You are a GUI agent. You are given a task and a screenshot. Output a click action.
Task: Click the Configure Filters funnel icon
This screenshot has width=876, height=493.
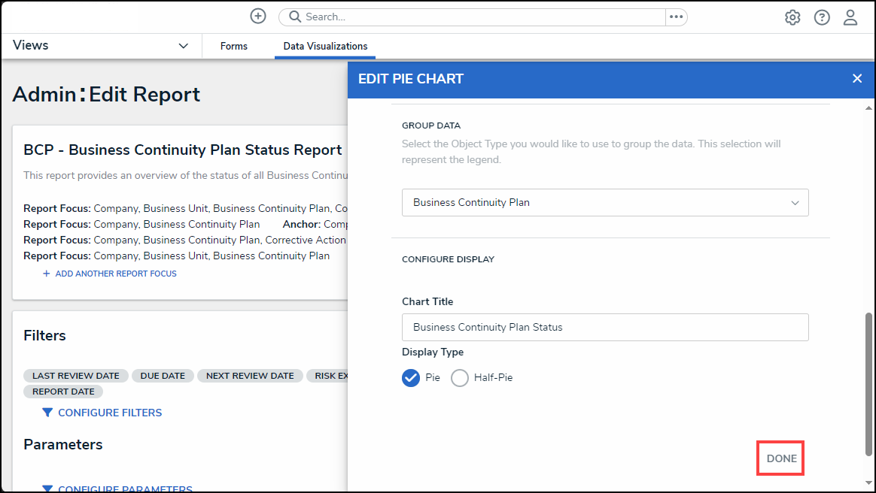point(47,413)
